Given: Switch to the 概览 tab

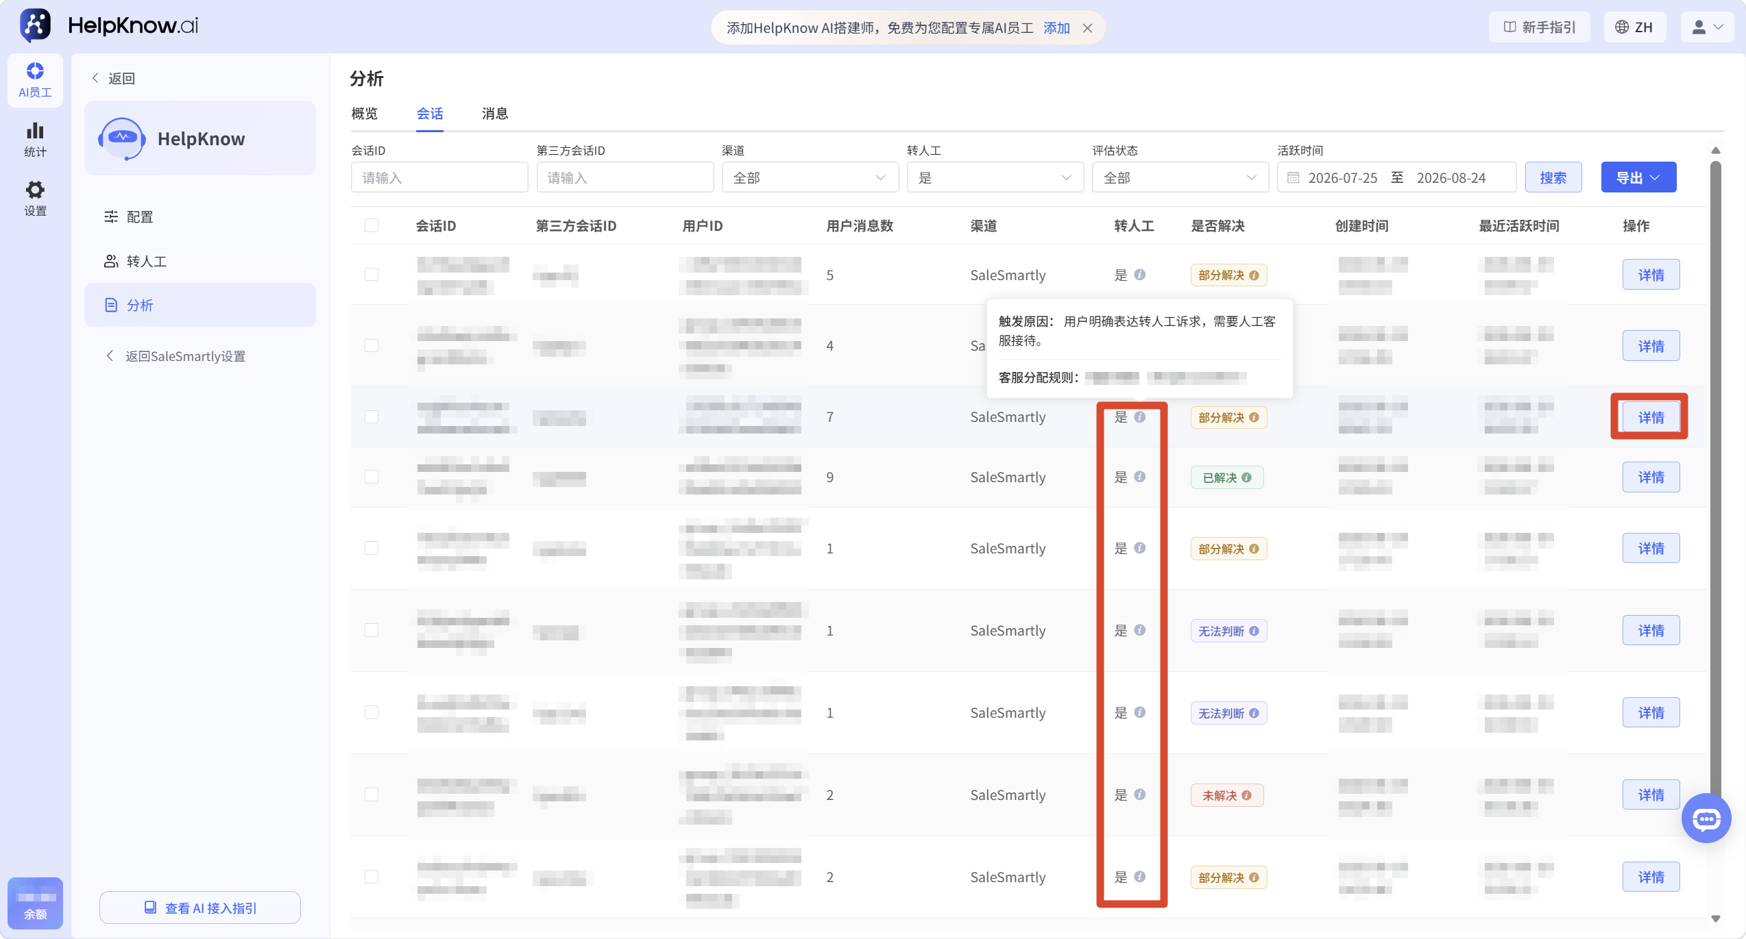Looking at the screenshot, I should pos(364,114).
